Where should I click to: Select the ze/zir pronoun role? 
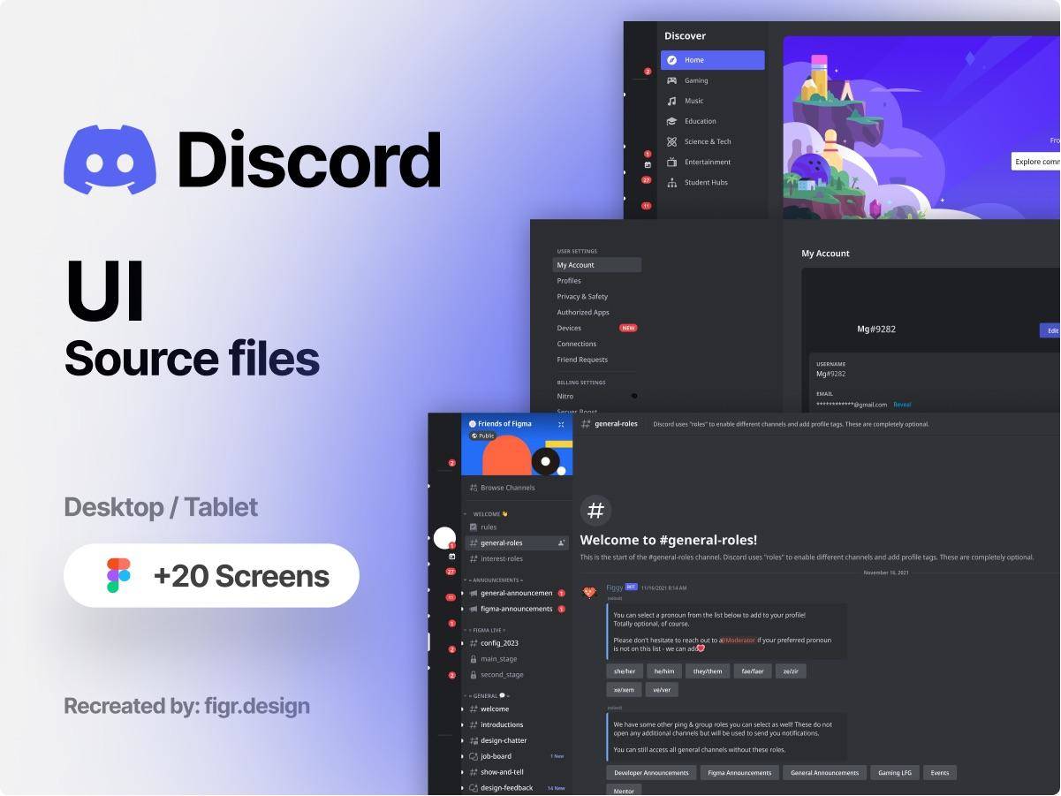click(791, 671)
